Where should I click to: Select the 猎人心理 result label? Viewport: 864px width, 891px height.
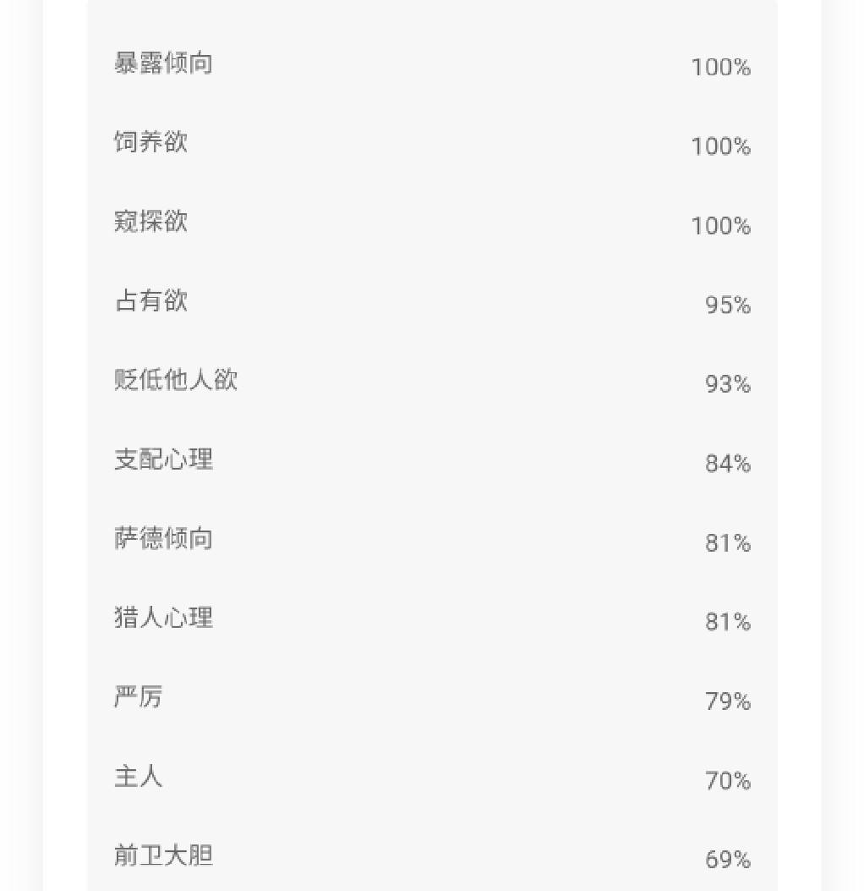pos(163,617)
